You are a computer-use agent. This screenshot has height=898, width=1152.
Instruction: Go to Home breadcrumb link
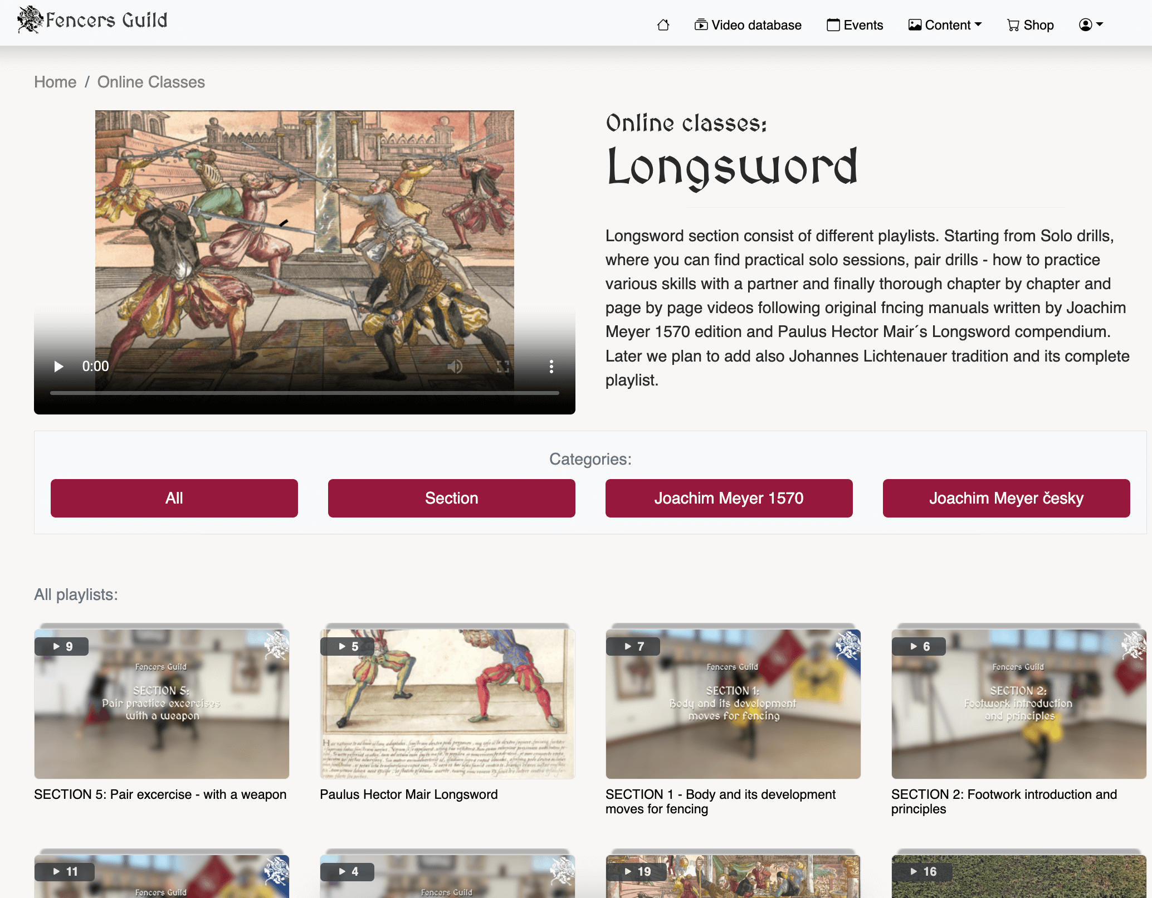(x=55, y=82)
